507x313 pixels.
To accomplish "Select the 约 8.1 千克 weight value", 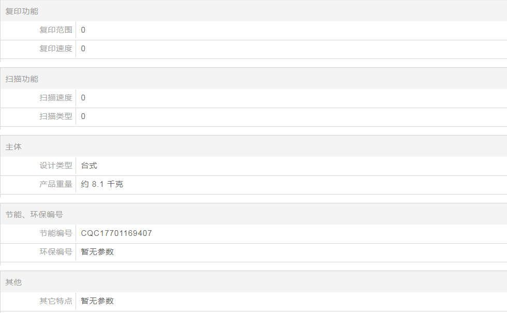I will [x=102, y=184].
